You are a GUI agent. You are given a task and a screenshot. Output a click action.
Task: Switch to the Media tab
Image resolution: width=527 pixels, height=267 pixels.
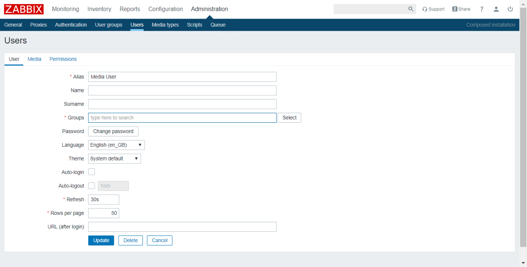[x=34, y=59]
